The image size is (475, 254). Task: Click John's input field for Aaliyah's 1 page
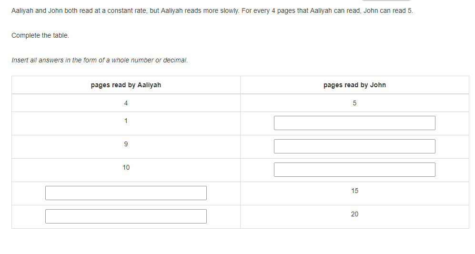coord(354,123)
